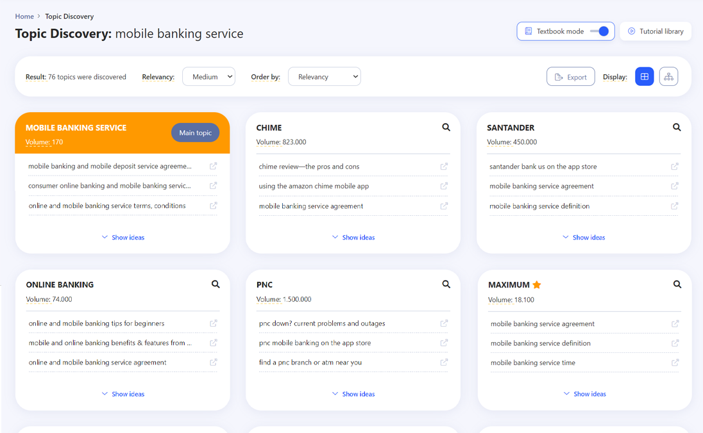
Task: Open external link for Maximum's 'mobile banking service agreement'
Action: pos(675,323)
